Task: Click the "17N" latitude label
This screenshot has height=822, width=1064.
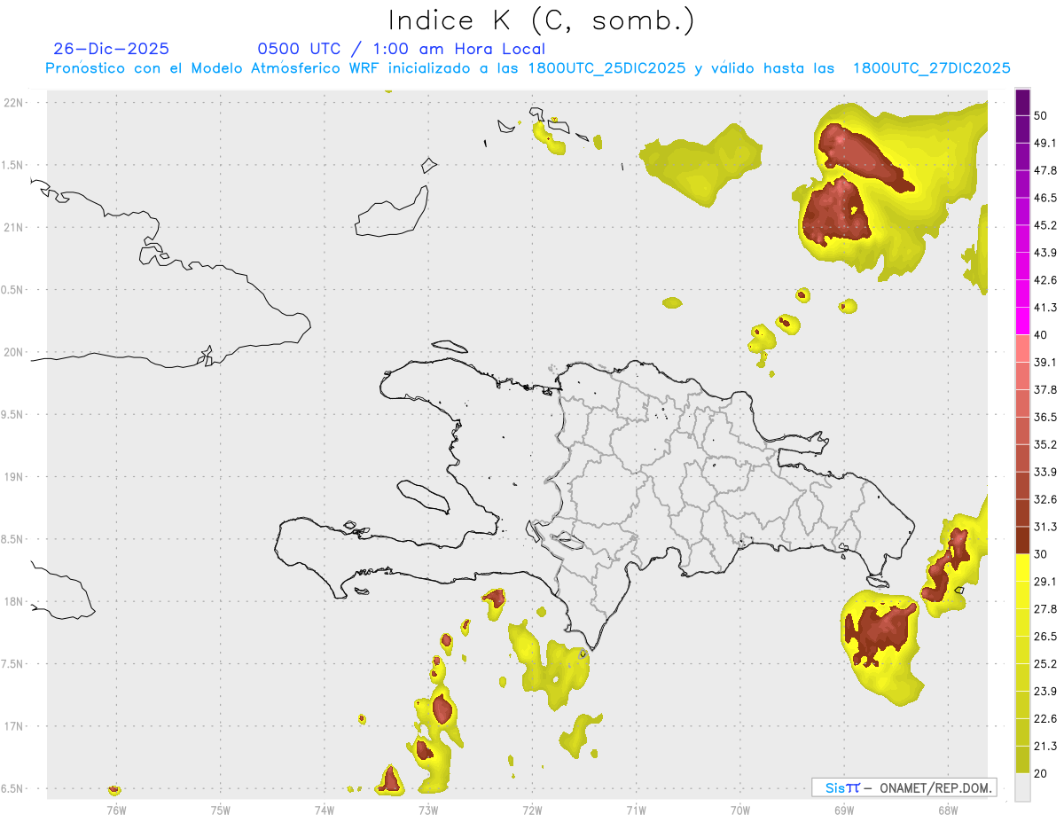Action: point(12,726)
